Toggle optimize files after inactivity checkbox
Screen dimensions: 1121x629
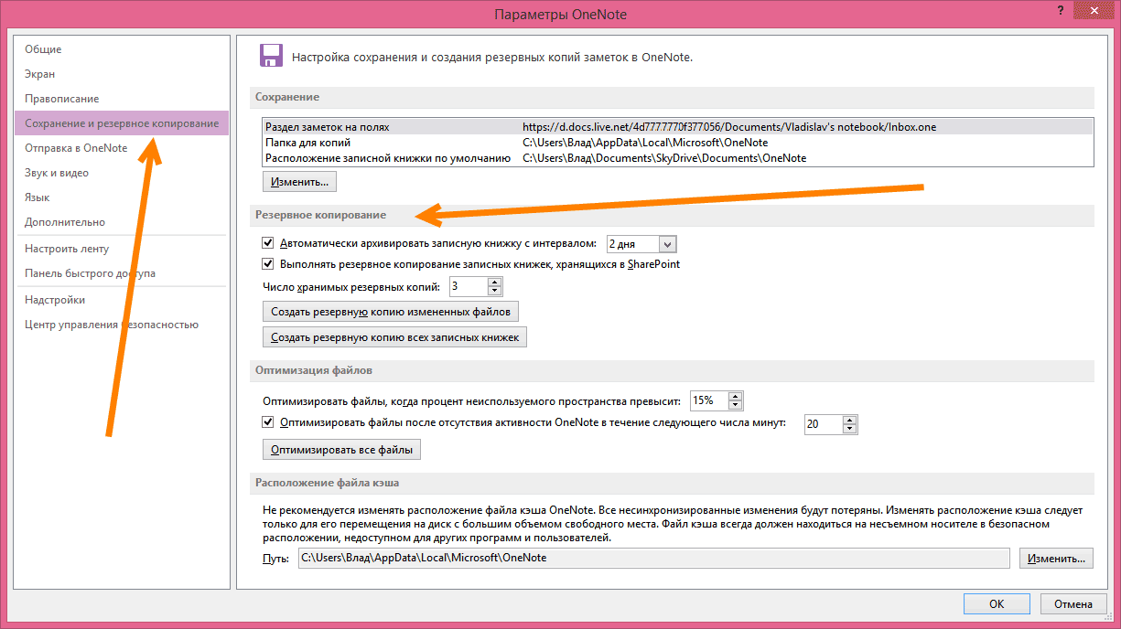coord(268,422)
